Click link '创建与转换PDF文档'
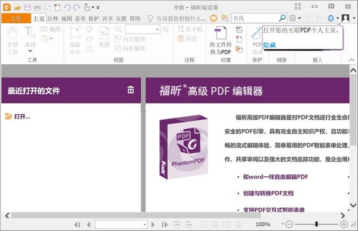This screenshot has width=358, height=231. click(x=268, y=193)
